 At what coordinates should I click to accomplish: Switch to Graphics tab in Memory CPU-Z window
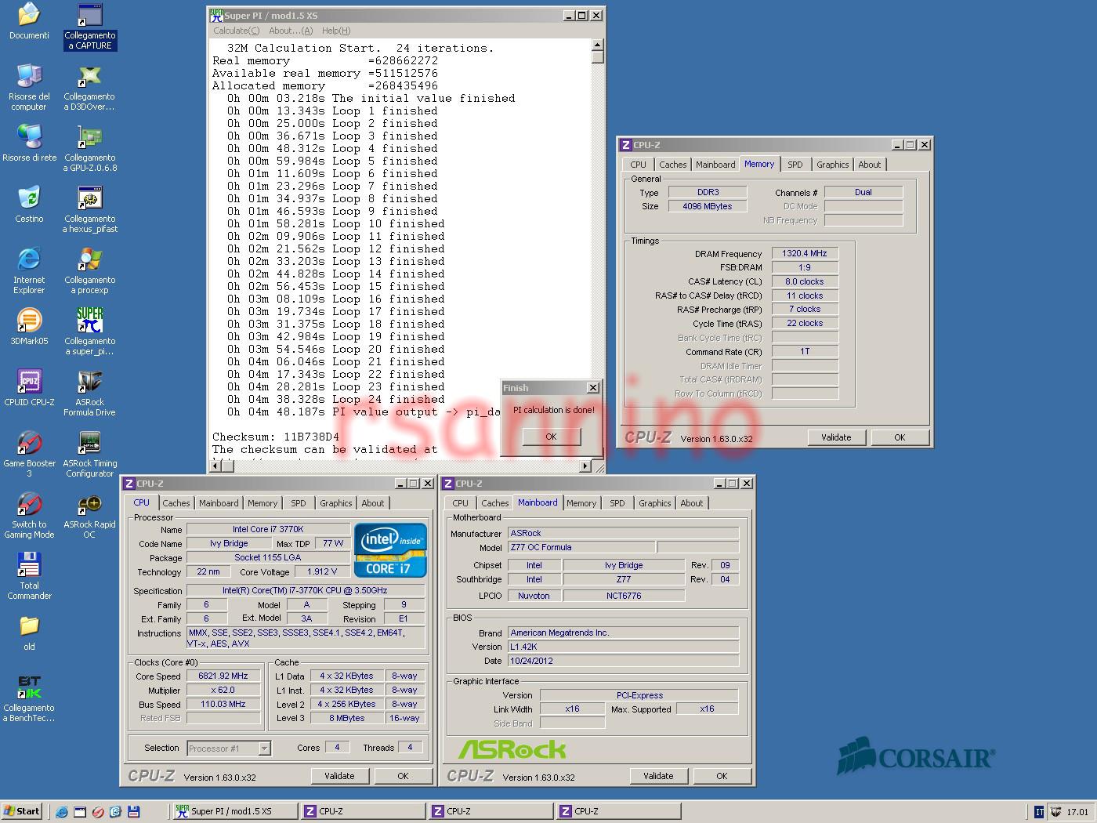pos(832,165)
